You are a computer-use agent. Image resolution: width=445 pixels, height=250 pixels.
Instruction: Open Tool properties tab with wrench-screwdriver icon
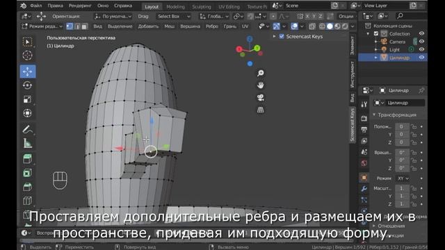pyautogui.click(x=364, y=104)
